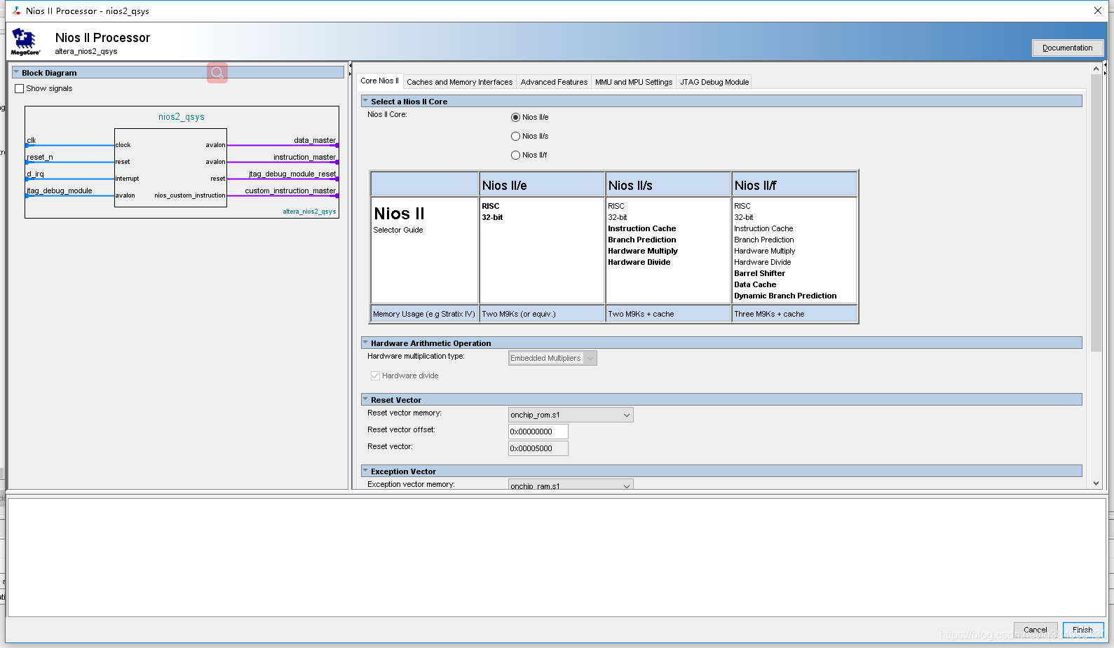This screenshot has width=1114, height=648.
Task: Click the settings panel vertical scrollbar
Action: coord(1096,214)
